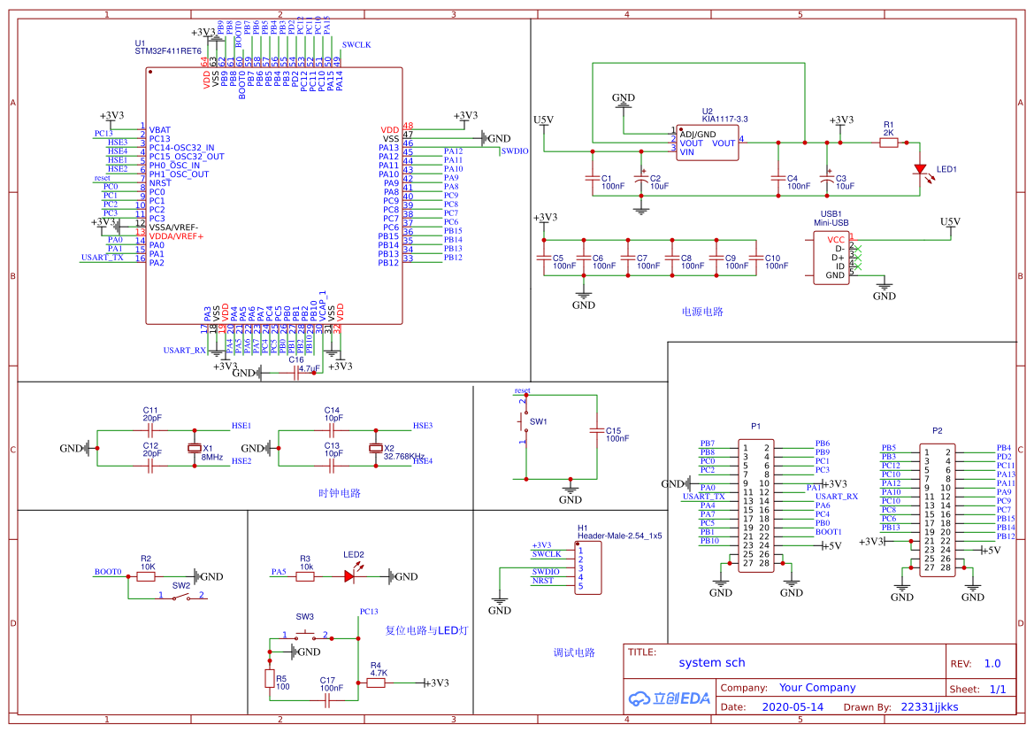Select the H1 header connector body
Screen dimensions: 1034x733
pyautogui.click(x=587, y=568)
